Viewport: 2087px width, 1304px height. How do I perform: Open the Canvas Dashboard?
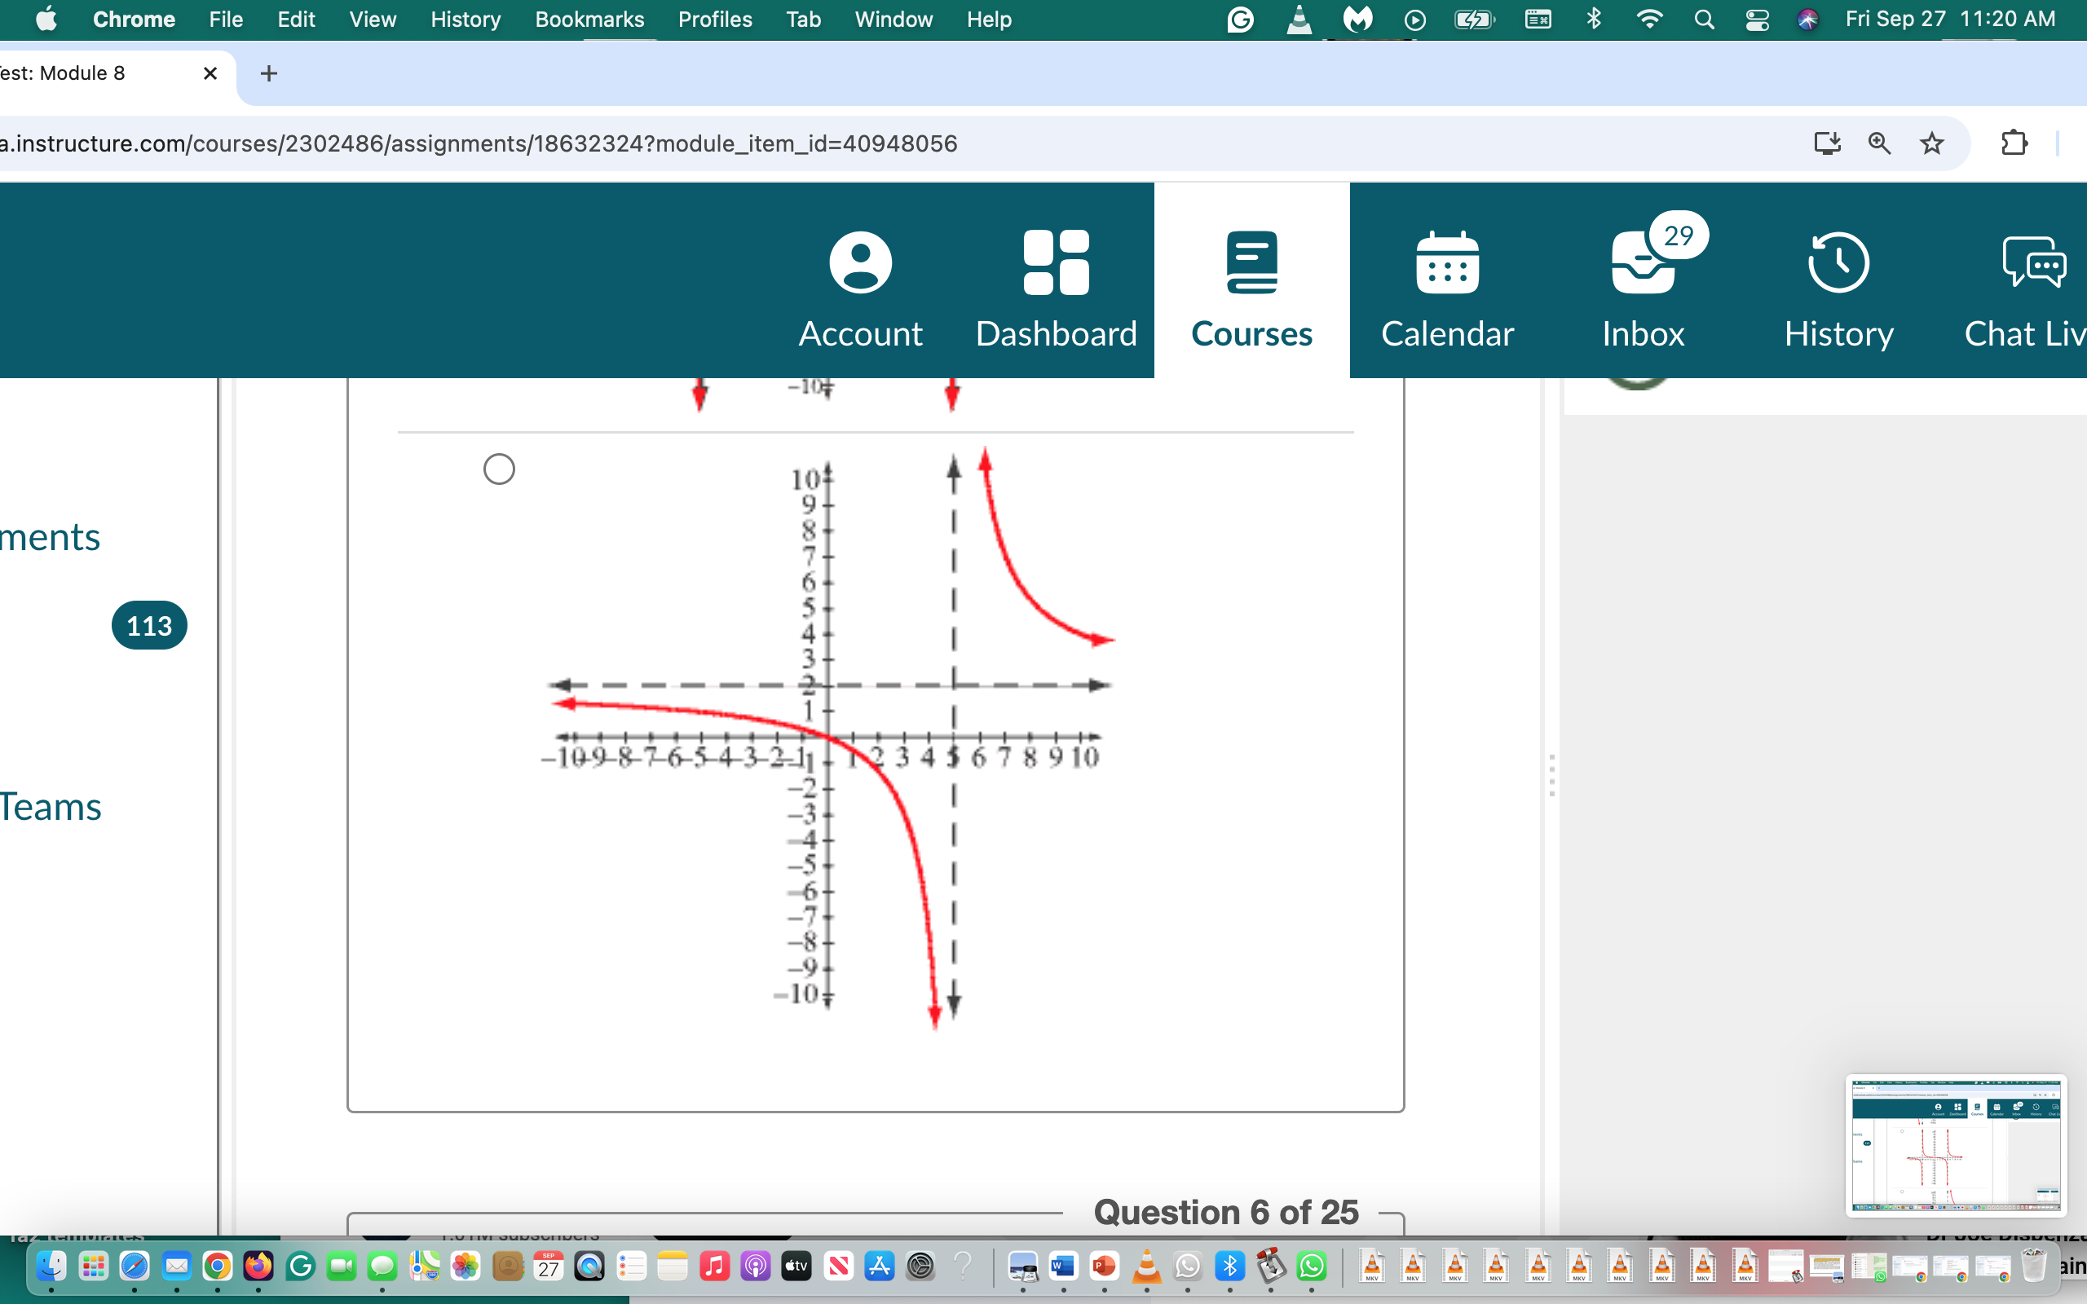(1056, 284)
